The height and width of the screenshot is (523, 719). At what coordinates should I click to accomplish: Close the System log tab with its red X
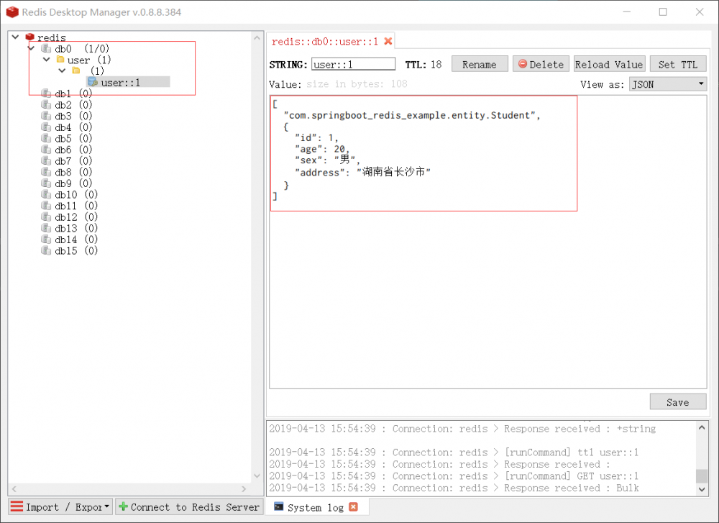[353, 507]
